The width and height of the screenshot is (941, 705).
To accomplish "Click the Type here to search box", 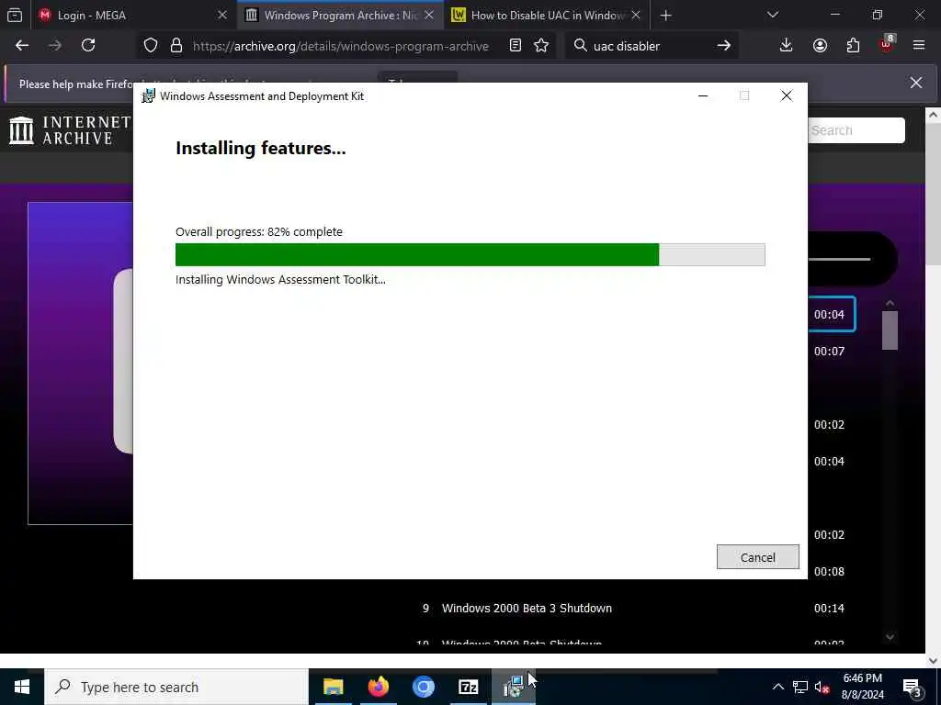I will pyautogui.click(x=176, y=687).
